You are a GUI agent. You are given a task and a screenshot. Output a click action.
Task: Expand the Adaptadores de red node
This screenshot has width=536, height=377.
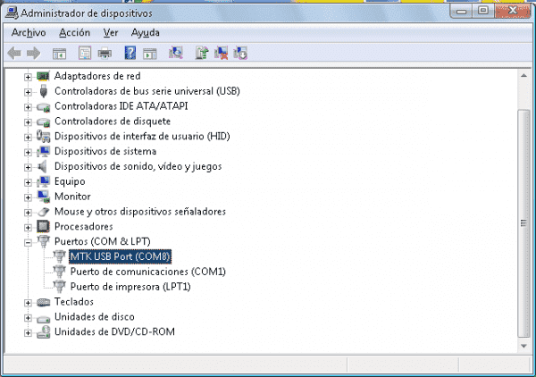point(28,77)
